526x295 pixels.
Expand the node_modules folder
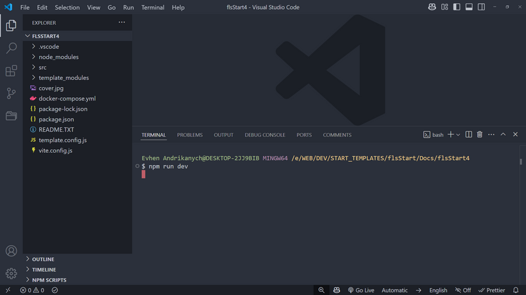(x=58, y=57)
